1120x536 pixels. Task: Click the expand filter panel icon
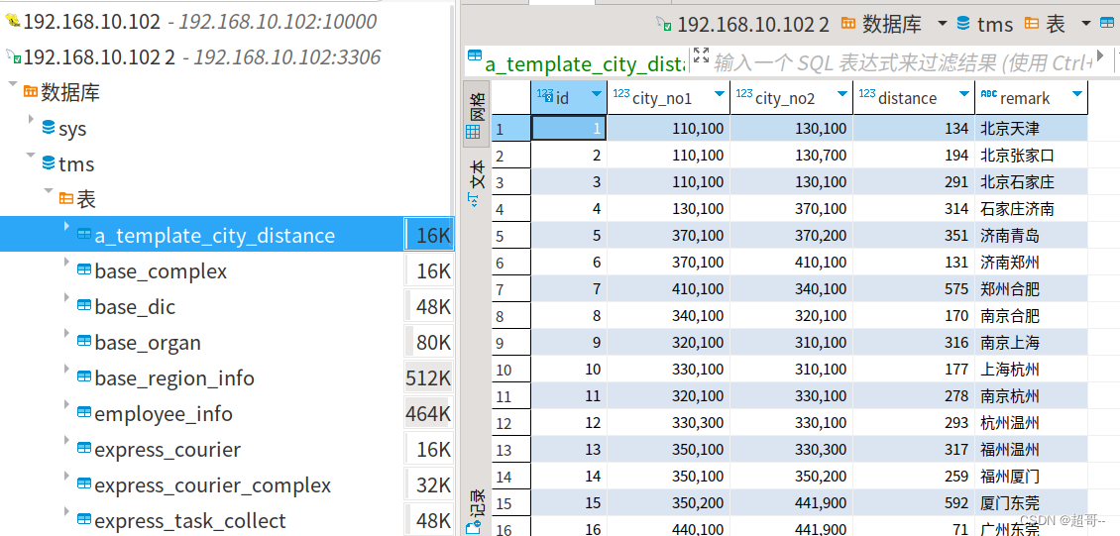point(701,54)
